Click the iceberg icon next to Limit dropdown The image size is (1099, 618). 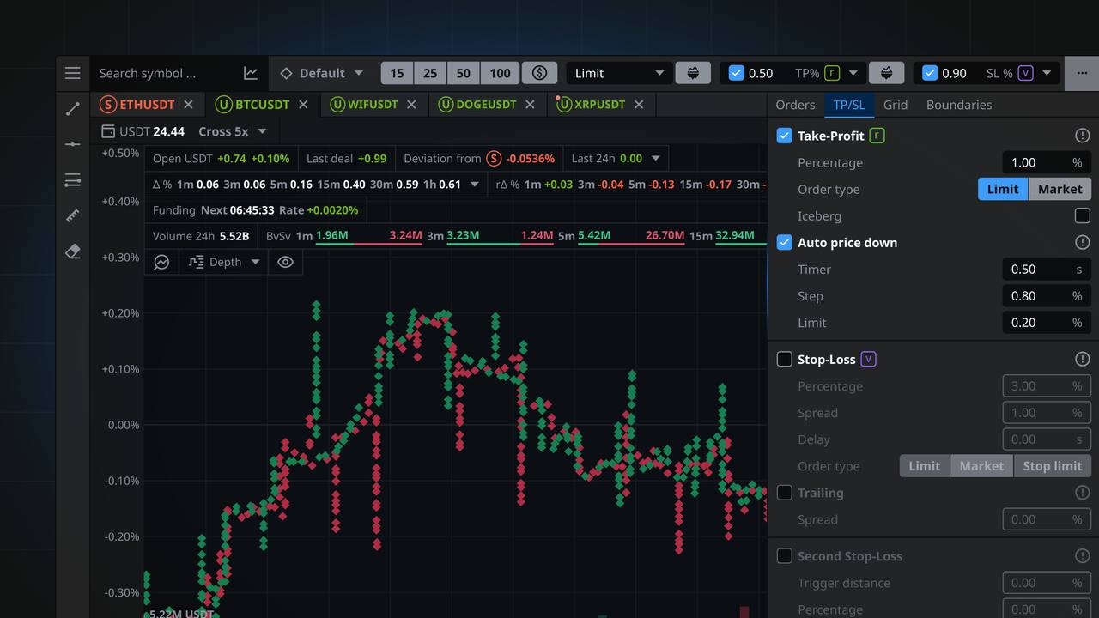click(x=693, y=73)
